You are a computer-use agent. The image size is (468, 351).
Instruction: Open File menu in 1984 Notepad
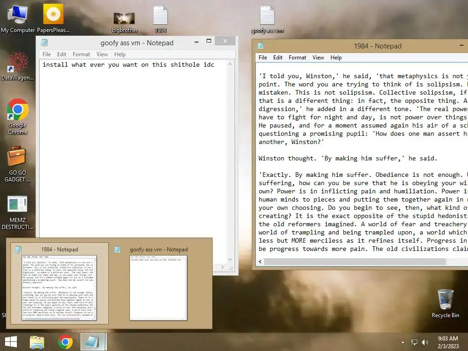click(263, 58)
